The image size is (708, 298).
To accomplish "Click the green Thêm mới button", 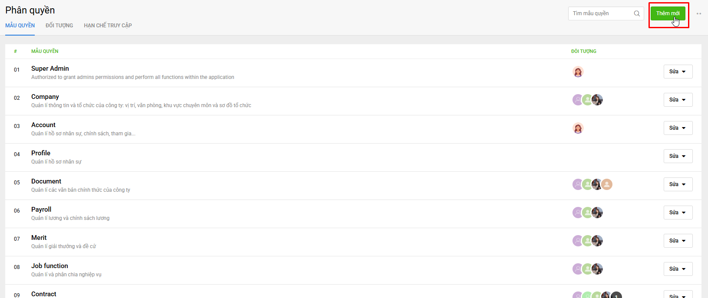I will (668, 13).
